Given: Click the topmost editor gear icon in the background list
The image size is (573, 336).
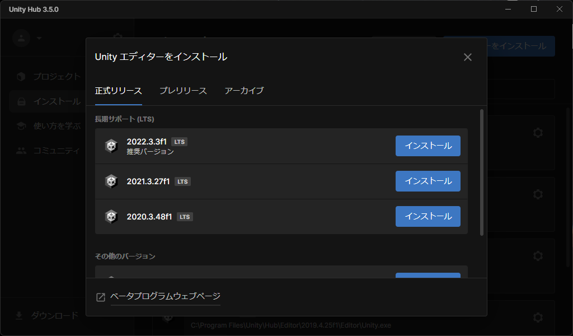Looking at the screenshot, I should (538, 132).
